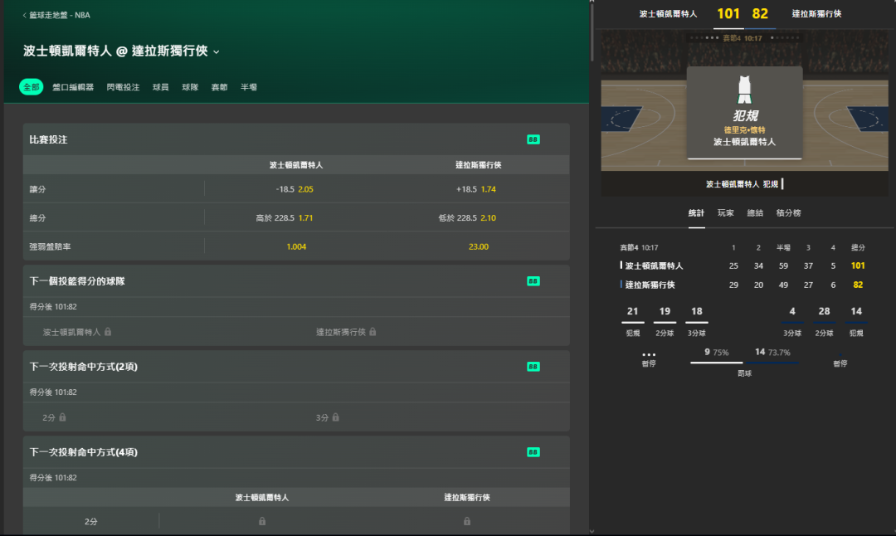Click the 賽節4 10:17 period indicator
Image resolution: width=896 pixels, height=536 pixels.
743,38
